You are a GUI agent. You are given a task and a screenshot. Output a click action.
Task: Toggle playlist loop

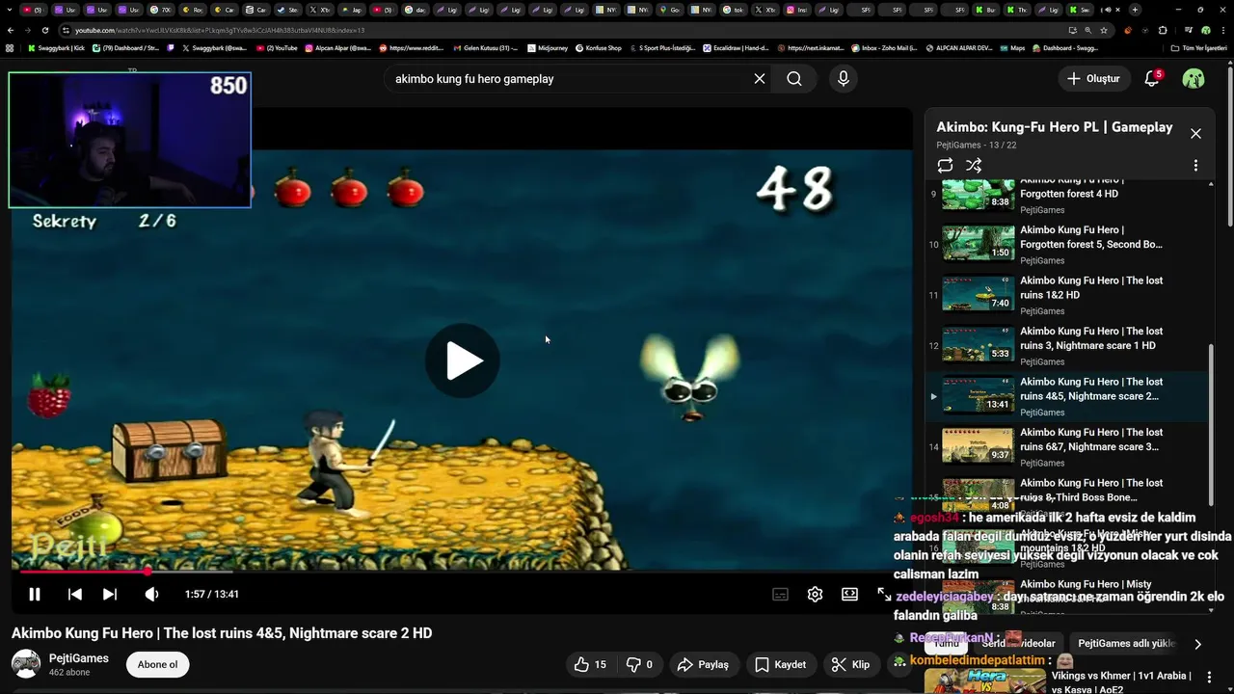click(x=945, y=166)
